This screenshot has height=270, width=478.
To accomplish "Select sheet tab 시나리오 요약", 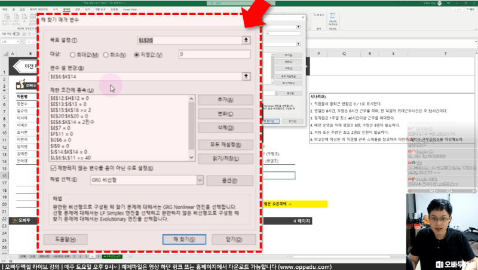I will coord(62,257).
